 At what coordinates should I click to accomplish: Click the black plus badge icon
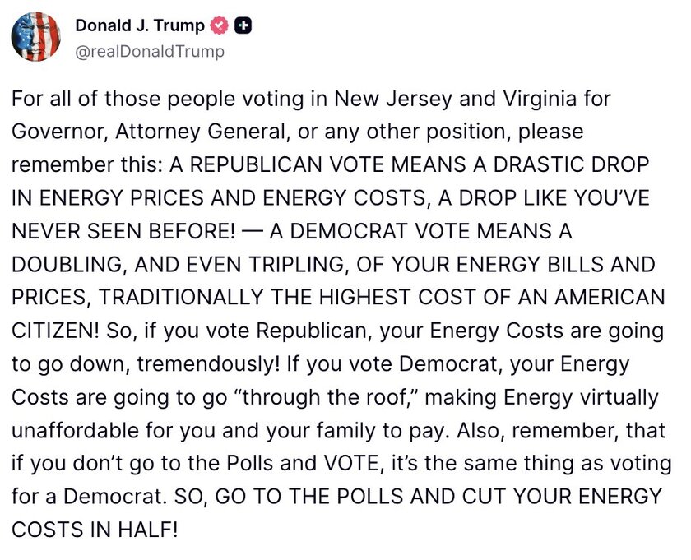point(243,25)
